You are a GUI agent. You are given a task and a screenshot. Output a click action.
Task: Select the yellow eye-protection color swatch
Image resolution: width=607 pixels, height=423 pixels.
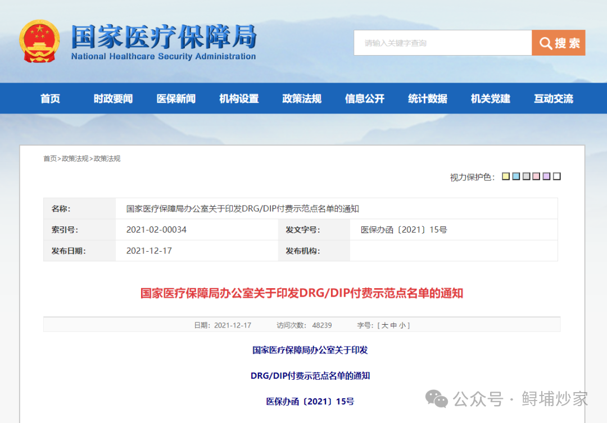[x=505, y=176]
